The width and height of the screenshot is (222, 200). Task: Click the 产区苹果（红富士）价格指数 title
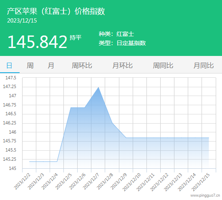click(x=56, y=11)
